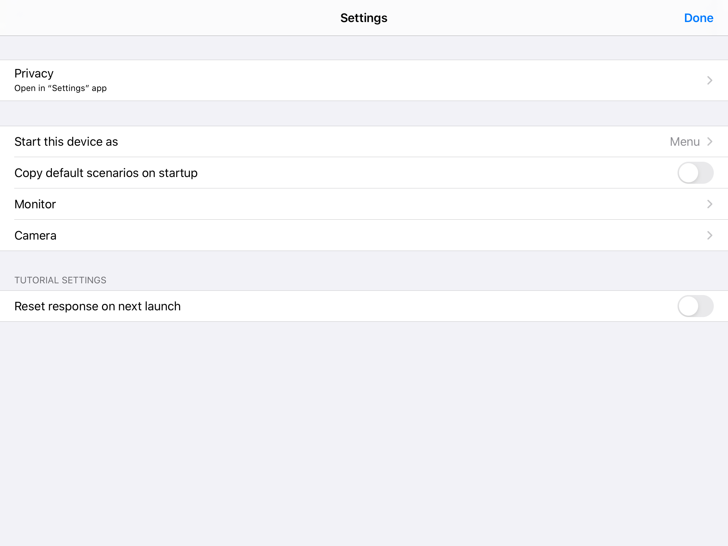Viewport: 728px width, 546px height.
Task: Click the Settings title text
Action: pos(364,17)
